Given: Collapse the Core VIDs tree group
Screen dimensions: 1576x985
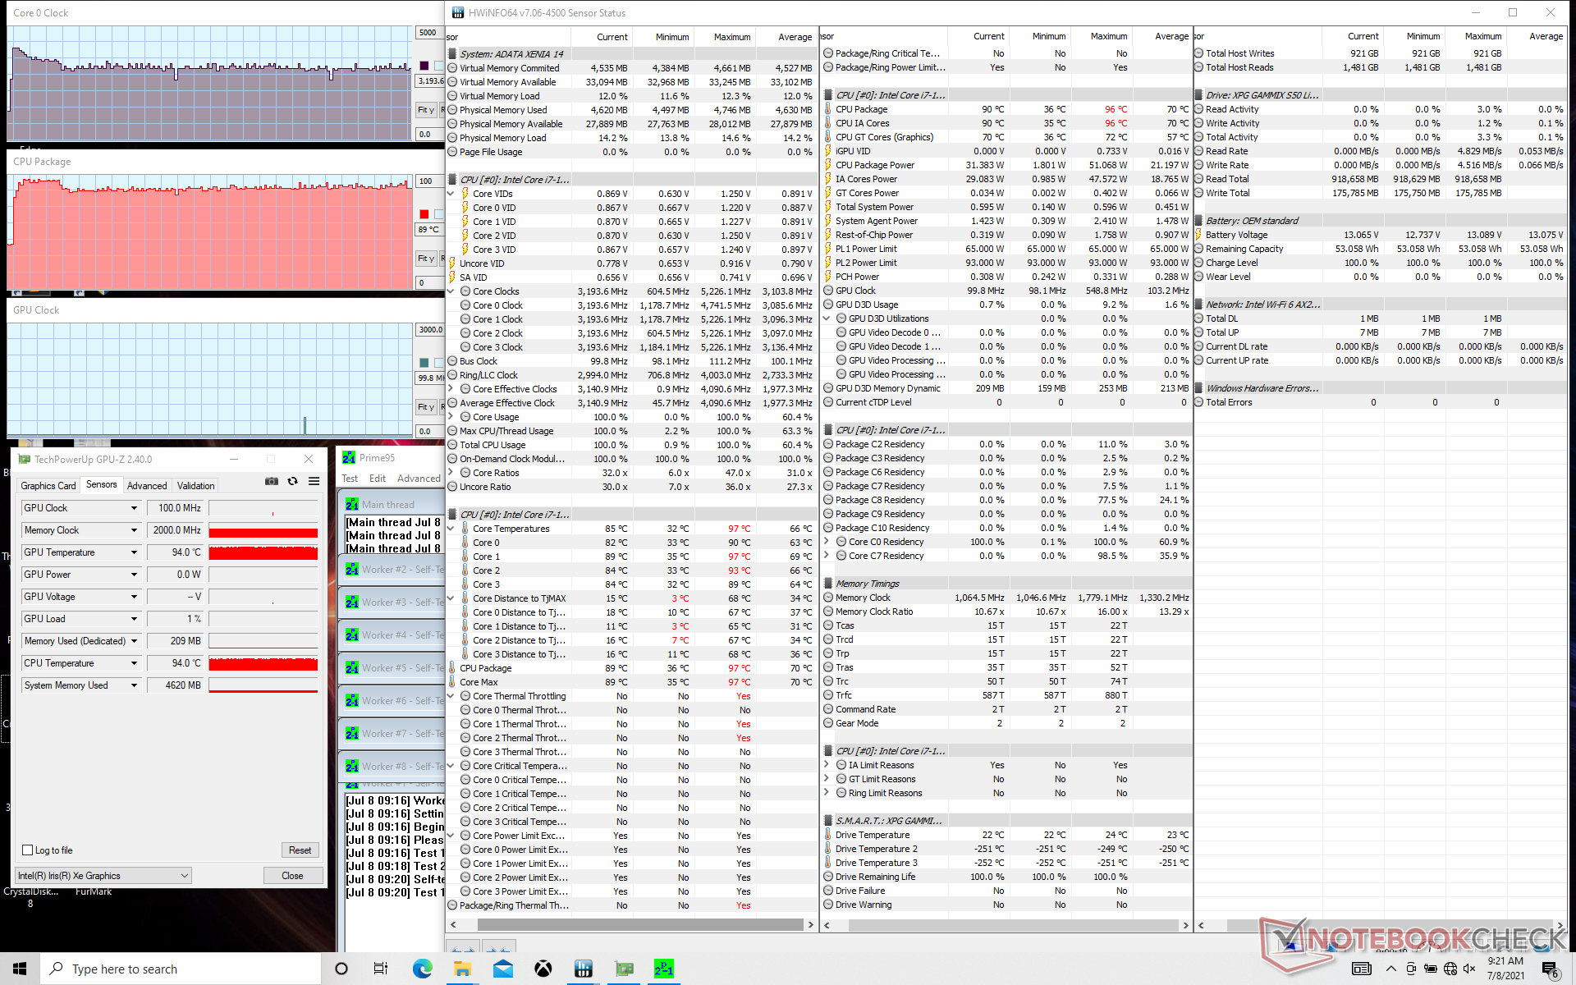Looking at the screenshot, I should [451, 194].
